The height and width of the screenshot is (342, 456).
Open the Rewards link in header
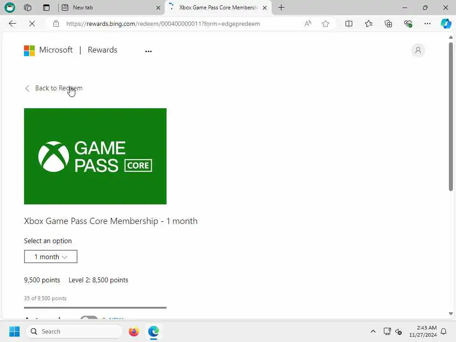[x=102, y=50]
